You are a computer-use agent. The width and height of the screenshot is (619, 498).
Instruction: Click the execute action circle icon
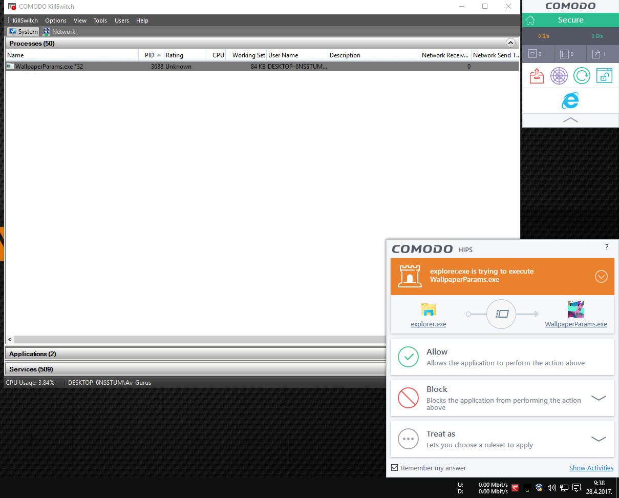pos(502,314)
